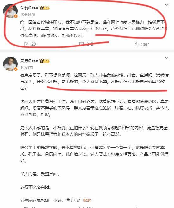Viewport: 174px width, 208px height.
Task: Open the post timestamp 1小时前
Action: point(27,68)
